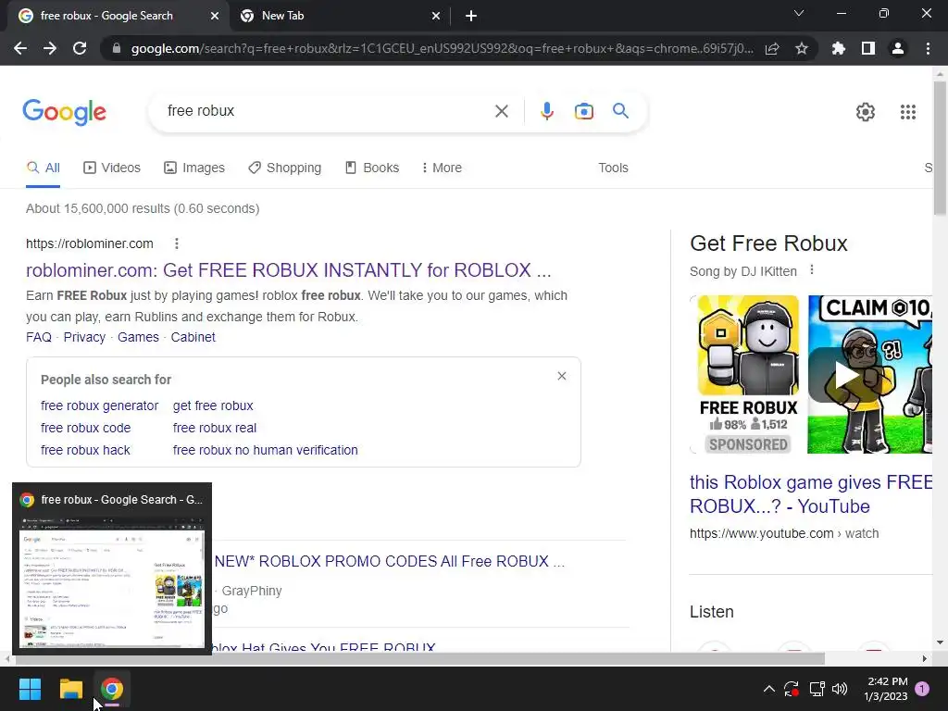Open the Chrome profile avatar
948x711 pixels.
point(898,48)
